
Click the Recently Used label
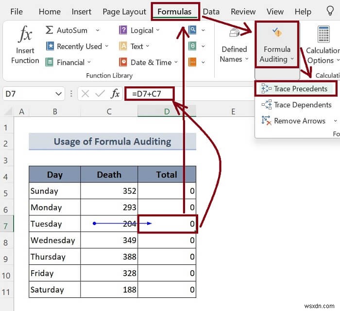[x=79, y=47]
